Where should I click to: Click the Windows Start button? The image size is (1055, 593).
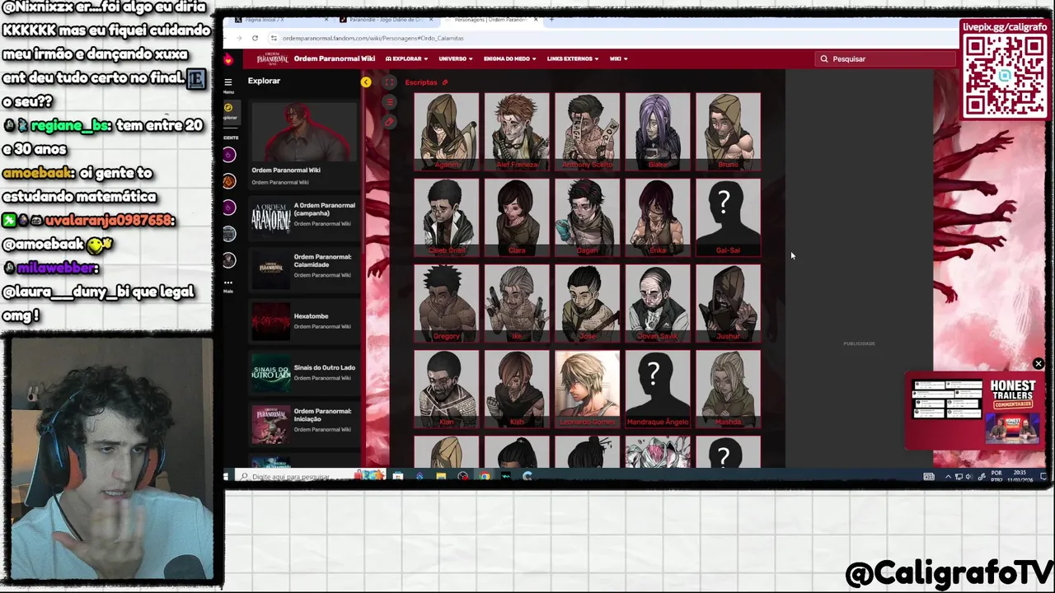[227, 476]
